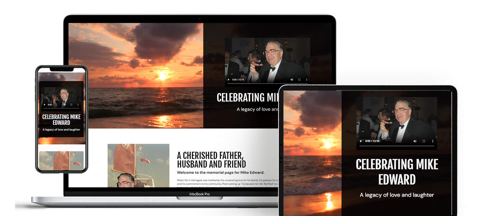Mute the phone video's volume
The width and height of the screenshot is (492, 216).
[x=64, y=105]
